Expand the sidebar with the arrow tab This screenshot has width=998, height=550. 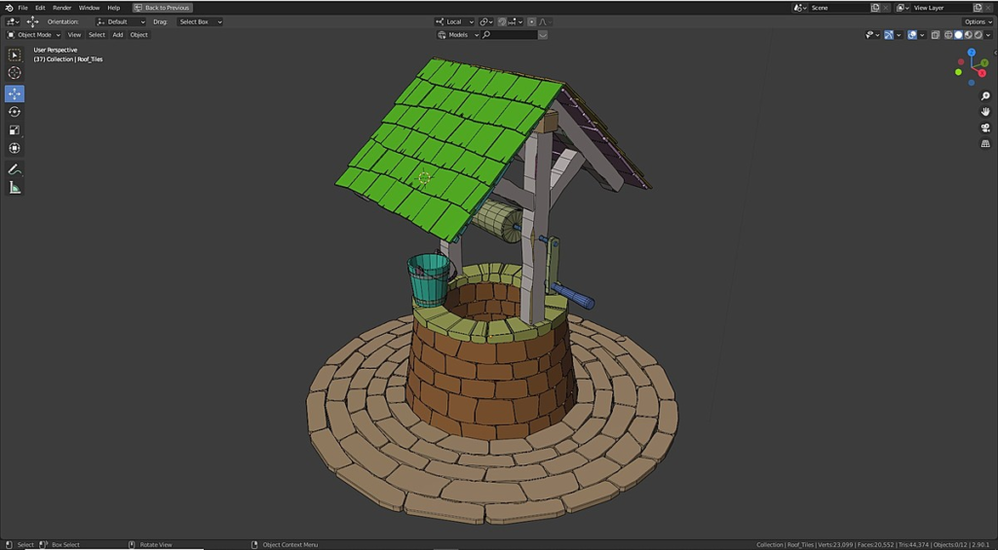click(x=995, y=53)
